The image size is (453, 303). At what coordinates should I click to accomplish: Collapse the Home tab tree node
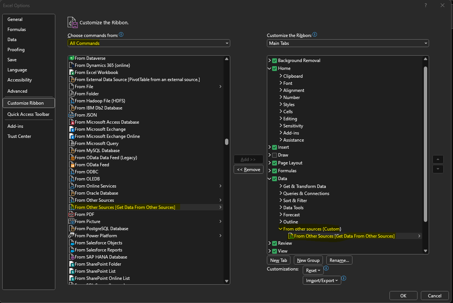[269, 68]
